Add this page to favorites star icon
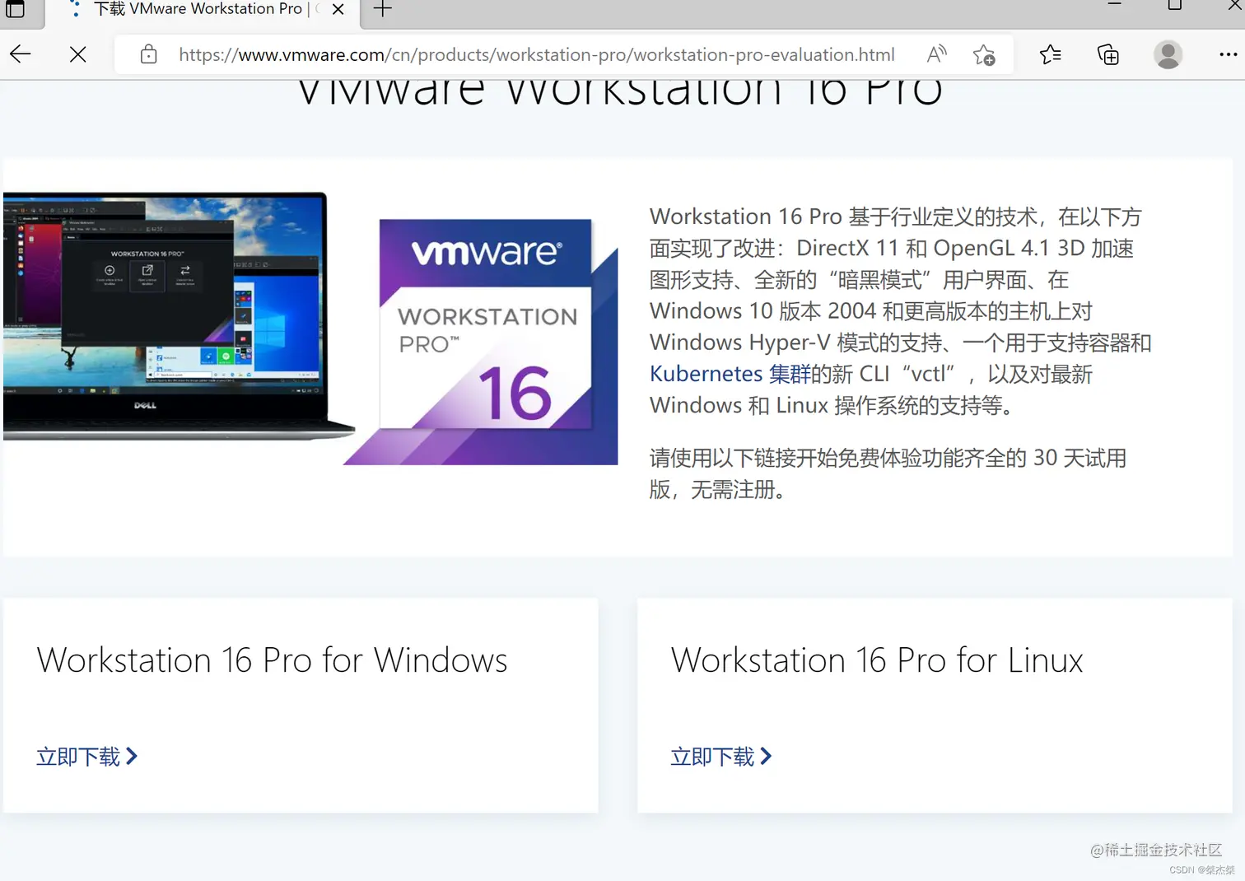 tap(984, 55)
